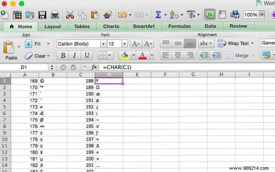Open the font color dropdown arrow
This screenshot has height=172, width=275.
152,55
